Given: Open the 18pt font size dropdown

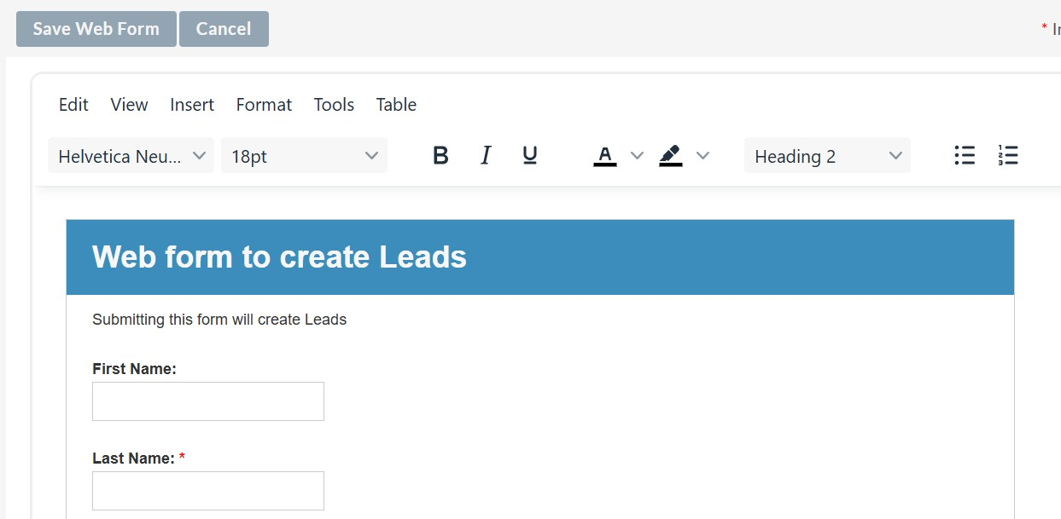Looking at the screenshot, I should click(304, 155).
